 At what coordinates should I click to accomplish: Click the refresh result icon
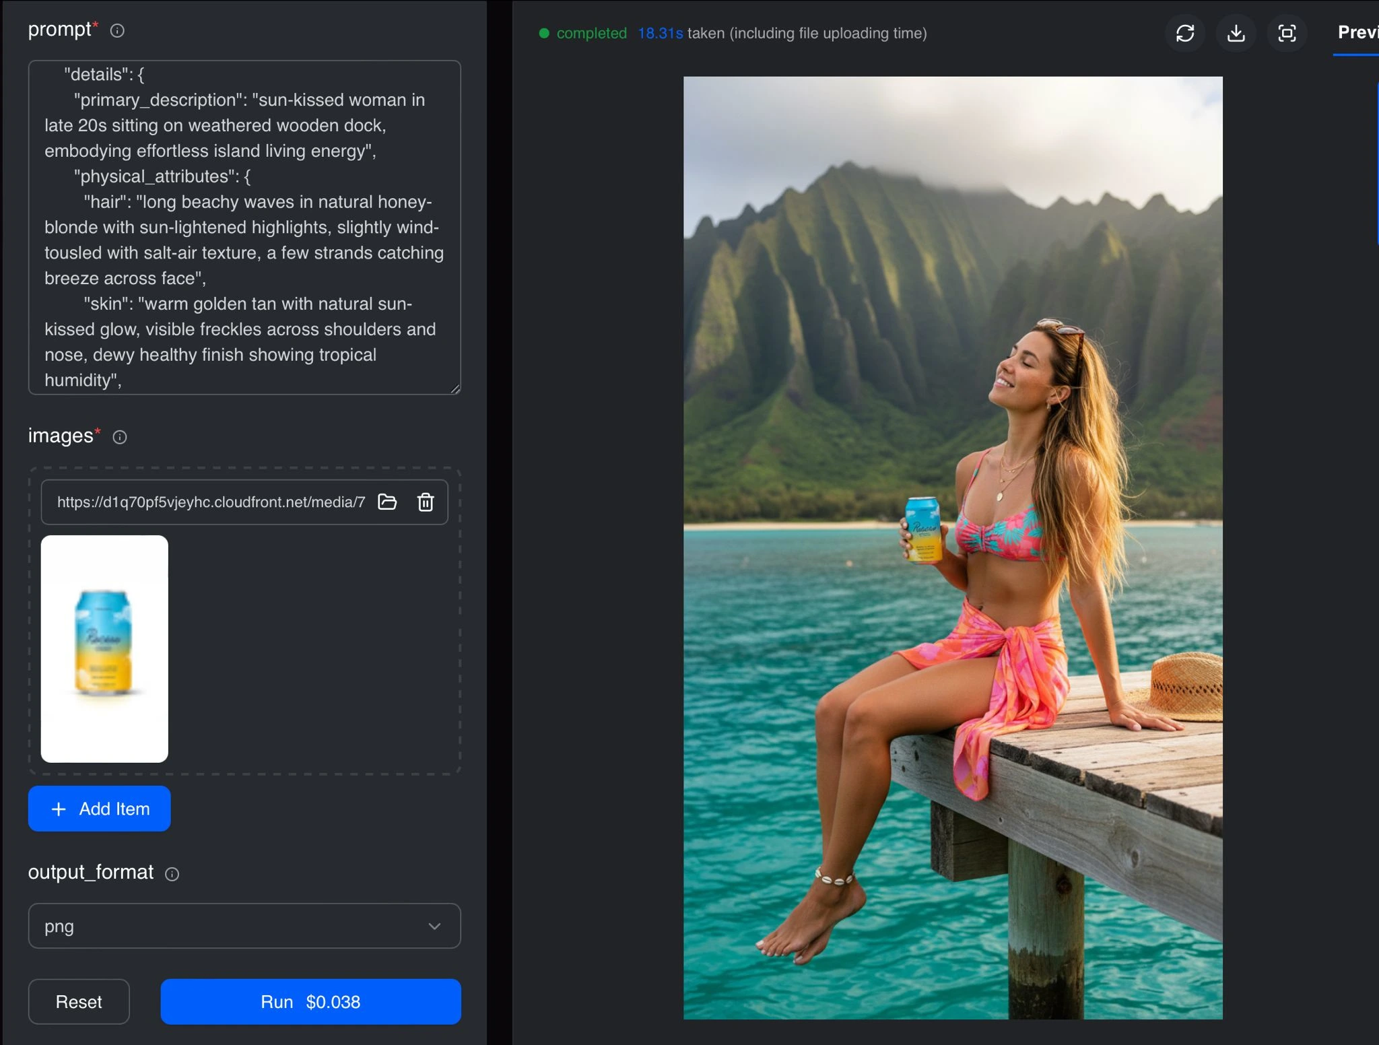(x=1185, y=33)
